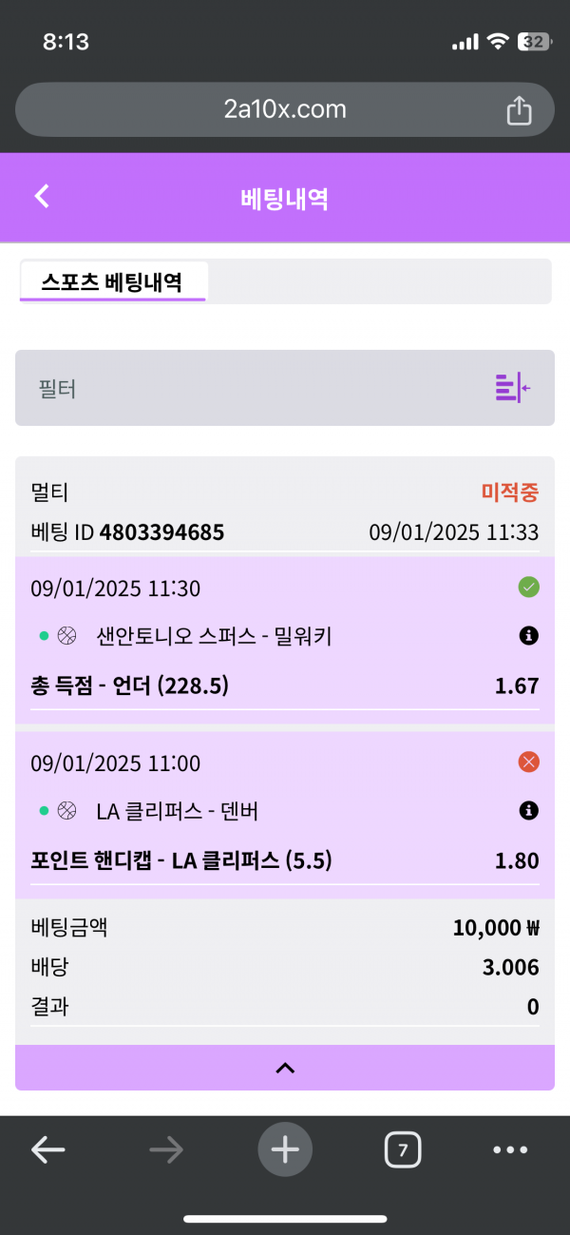The height and width of the screenshot is (1235, 570).
Task: Open browser more options menu
Action: pyautogui.click(x=510, y=1150)
